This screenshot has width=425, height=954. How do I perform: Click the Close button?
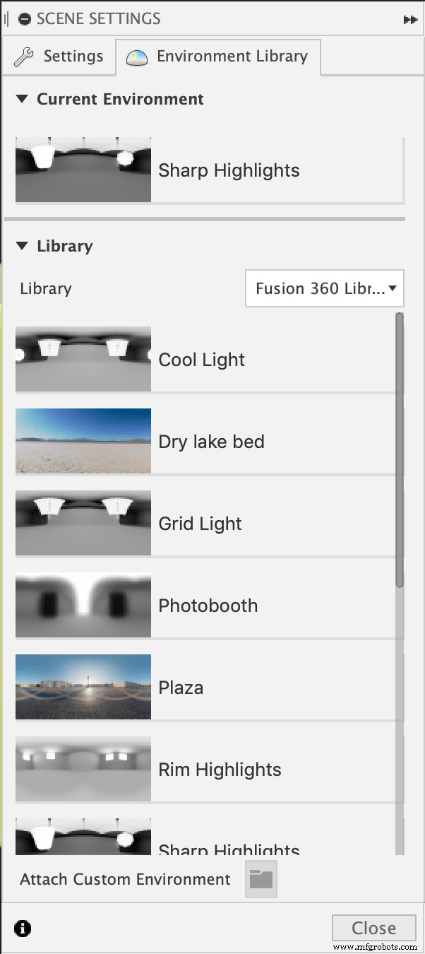pyautogui.click(x=373, y=928)
